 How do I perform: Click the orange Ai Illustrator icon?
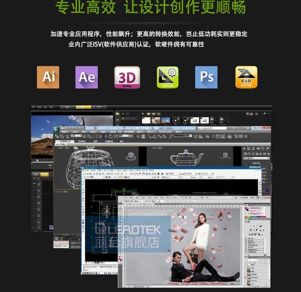point(48,77)
